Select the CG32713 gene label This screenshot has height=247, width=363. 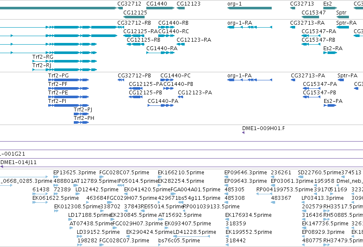pos(302,4)
